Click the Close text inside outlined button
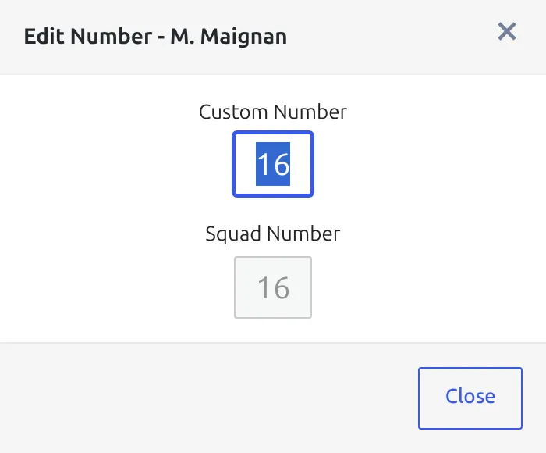 [x=470, y=396]
